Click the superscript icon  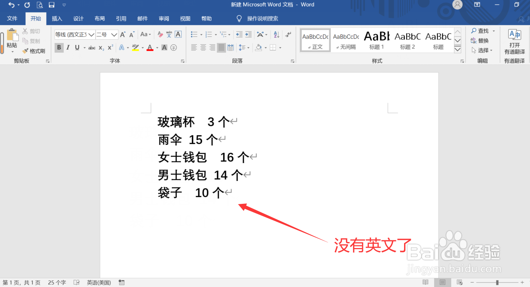click(109, 47)
